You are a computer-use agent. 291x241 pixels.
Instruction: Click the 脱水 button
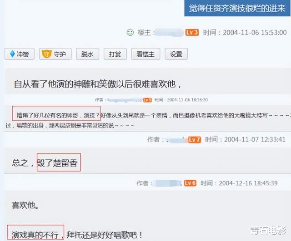coord(87,54)
